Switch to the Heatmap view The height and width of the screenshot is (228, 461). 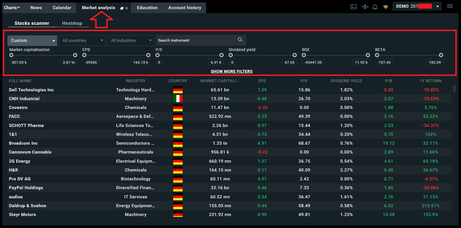[72, 23]
